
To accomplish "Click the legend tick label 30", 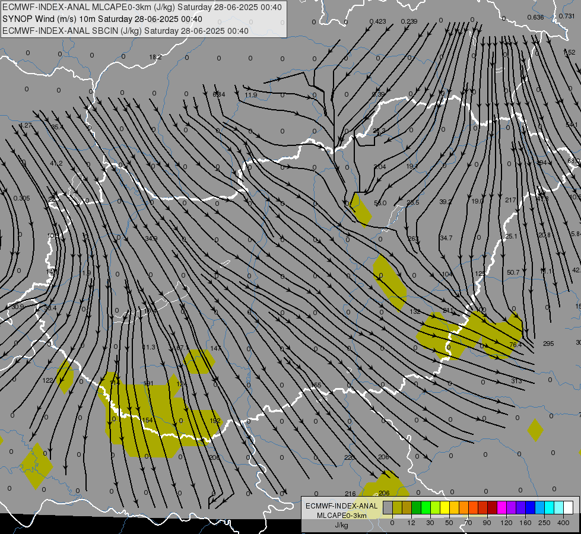I will [430, 523].
